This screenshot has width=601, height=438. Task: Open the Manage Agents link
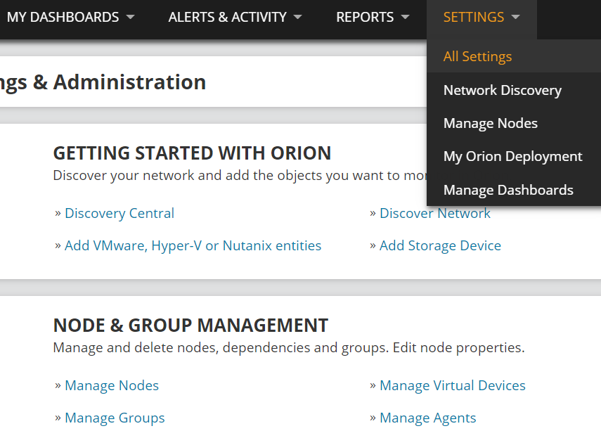tap(428, 418)
